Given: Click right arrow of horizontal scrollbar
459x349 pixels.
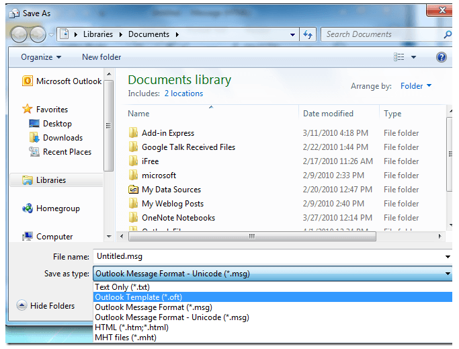Looking at the screenshot, I should [440, 236].
